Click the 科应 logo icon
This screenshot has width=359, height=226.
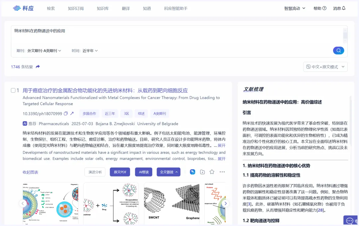coord(17,8)
